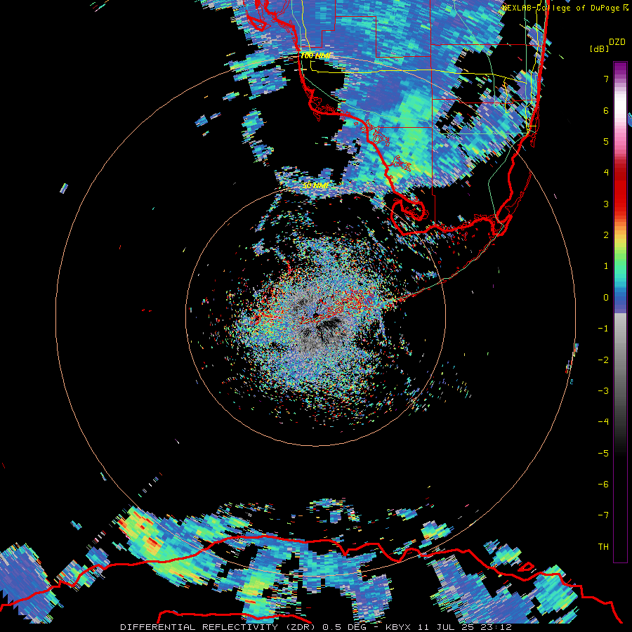Click the scale label -5
632x632 pixels.
click(x=603, y=454)
